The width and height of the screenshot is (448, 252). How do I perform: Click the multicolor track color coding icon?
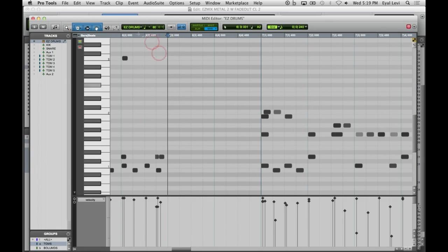80,42
